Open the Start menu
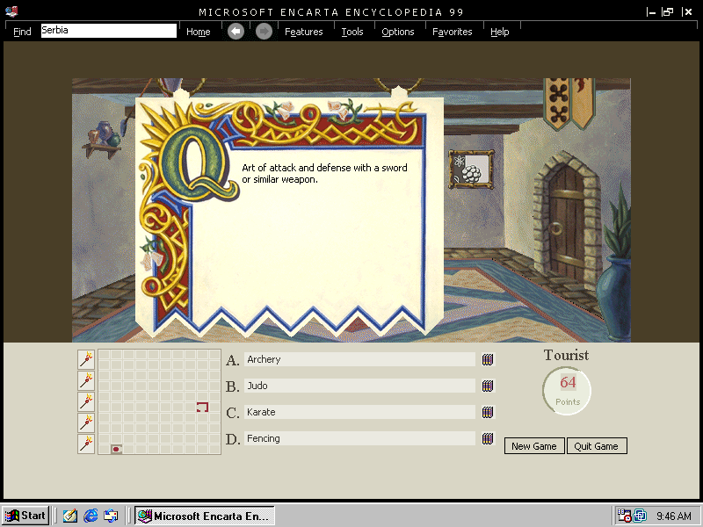This screenshot has height=527, width=703. (25, 516)
